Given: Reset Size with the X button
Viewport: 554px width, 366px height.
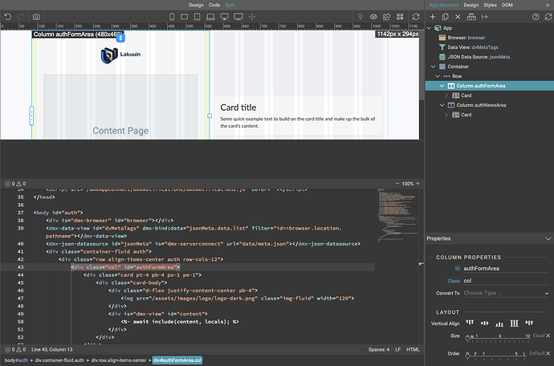Looking at the screenshot, I should (548, 335).
